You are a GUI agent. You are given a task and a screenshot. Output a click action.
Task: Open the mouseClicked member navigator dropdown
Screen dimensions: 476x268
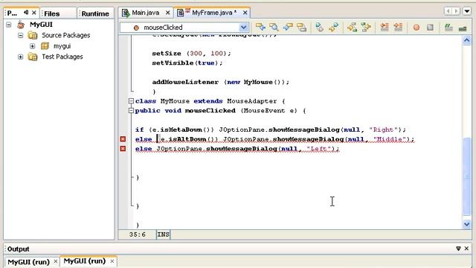[x=243, y=28]
